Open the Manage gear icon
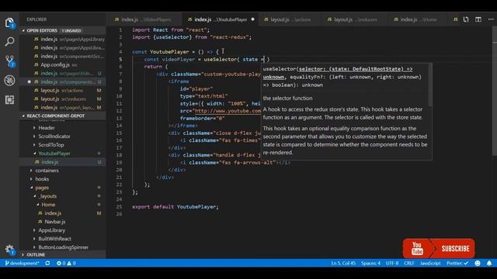This screenshot has width=497, height=279. pos(9,250)
